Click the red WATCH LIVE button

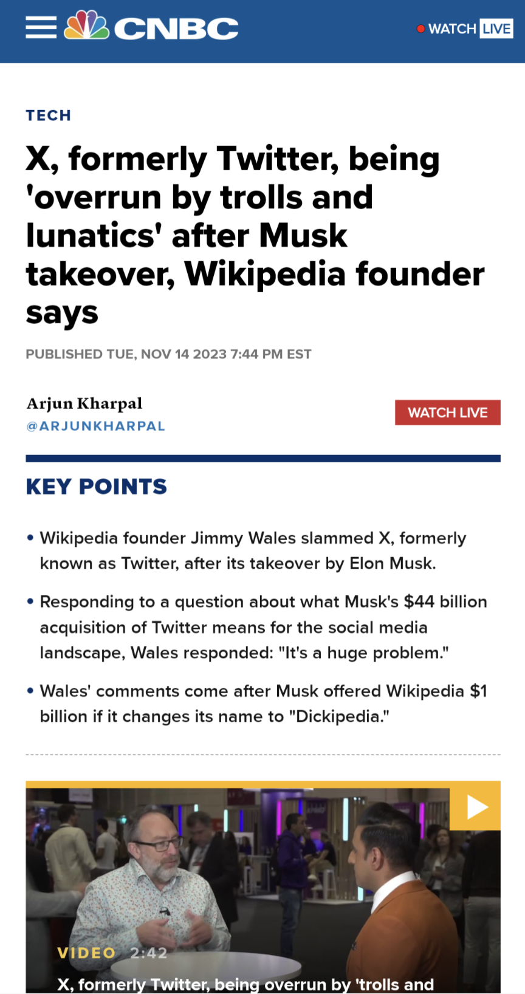click(x=448, y=413)
